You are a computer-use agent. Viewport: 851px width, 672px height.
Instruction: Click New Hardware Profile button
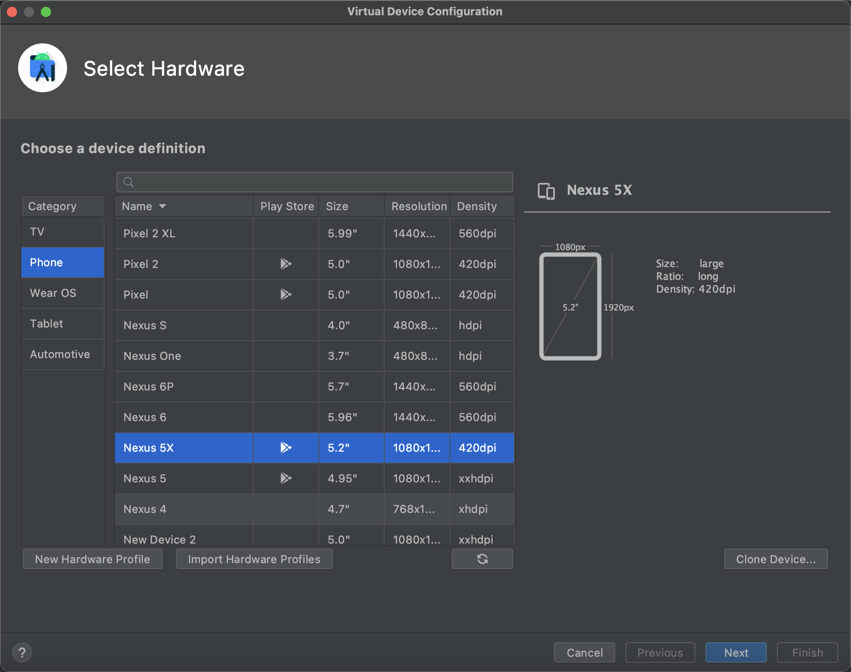[93, 559]
